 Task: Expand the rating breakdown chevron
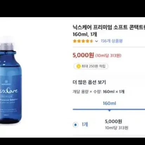[x=97, y=41]
